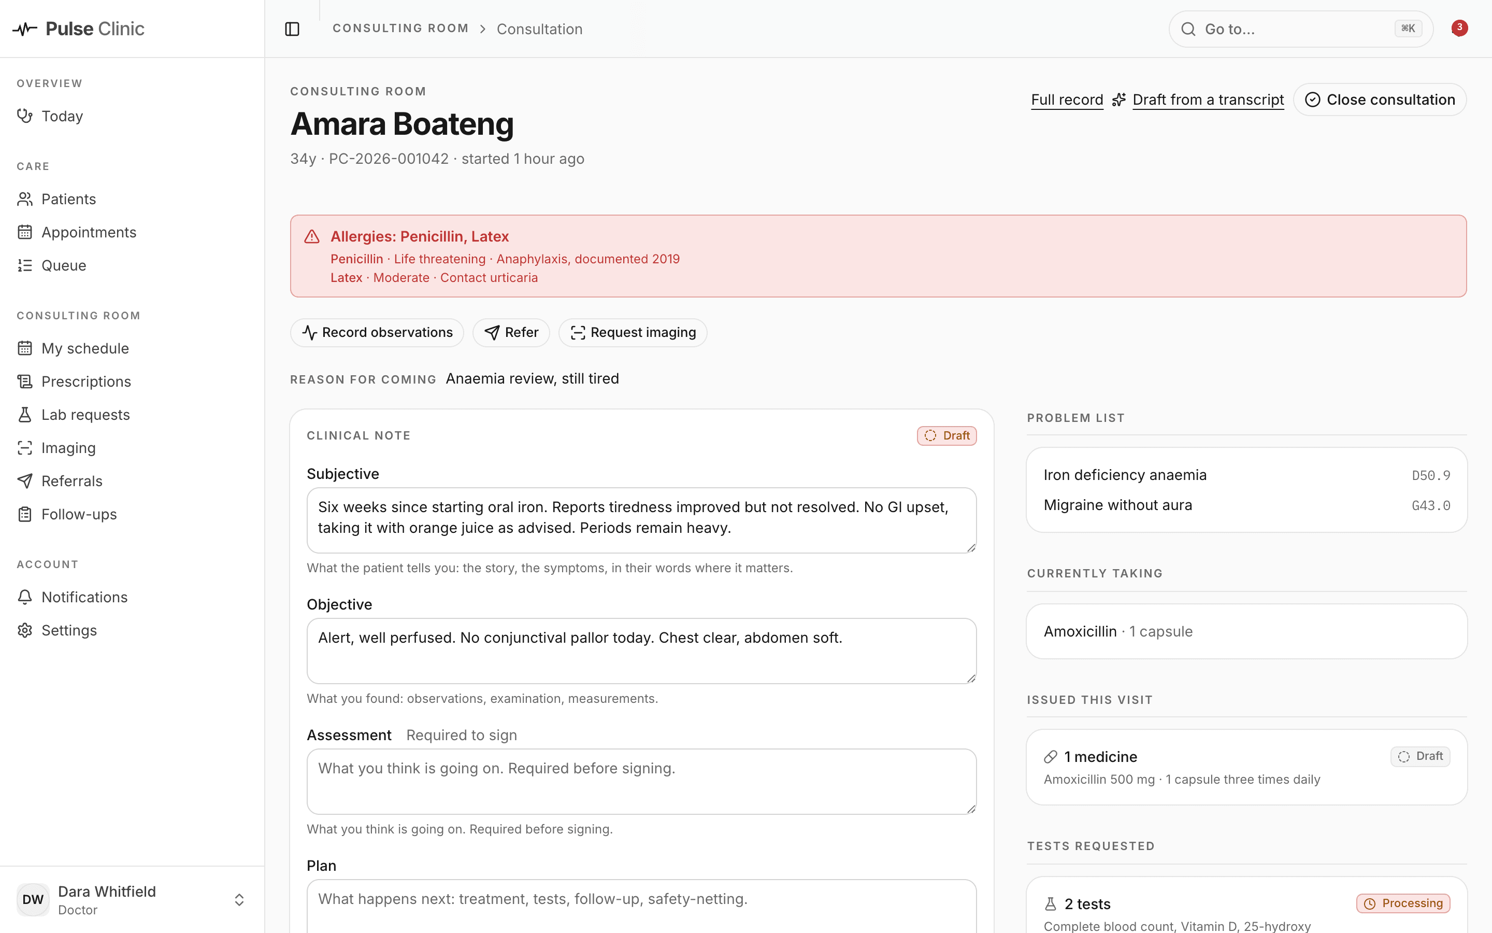Viewport: 1492px width, 933px height.
Task: Click into the Assessment textarea
Action: click(641, 781)
